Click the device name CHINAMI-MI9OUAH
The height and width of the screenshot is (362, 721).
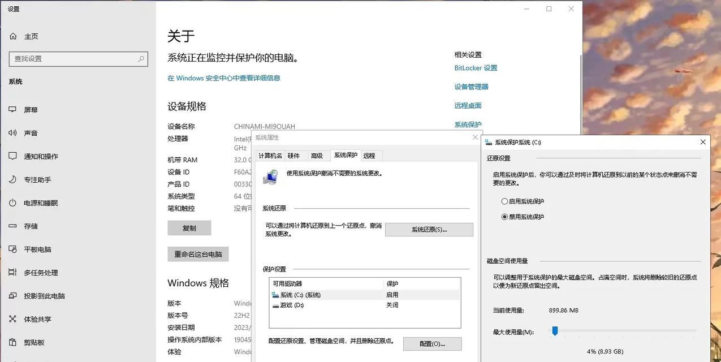tap(265, 127)
